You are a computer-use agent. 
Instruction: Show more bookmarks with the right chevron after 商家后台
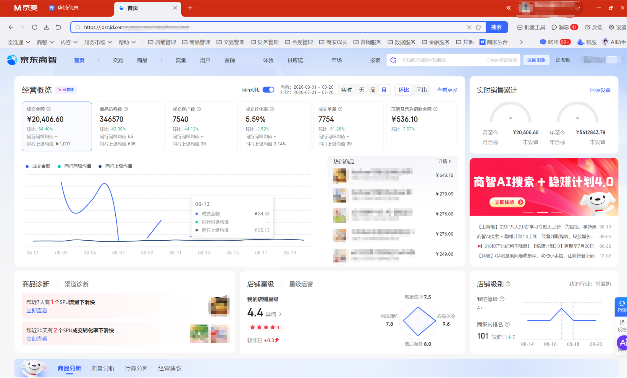[x=521, y=42]
